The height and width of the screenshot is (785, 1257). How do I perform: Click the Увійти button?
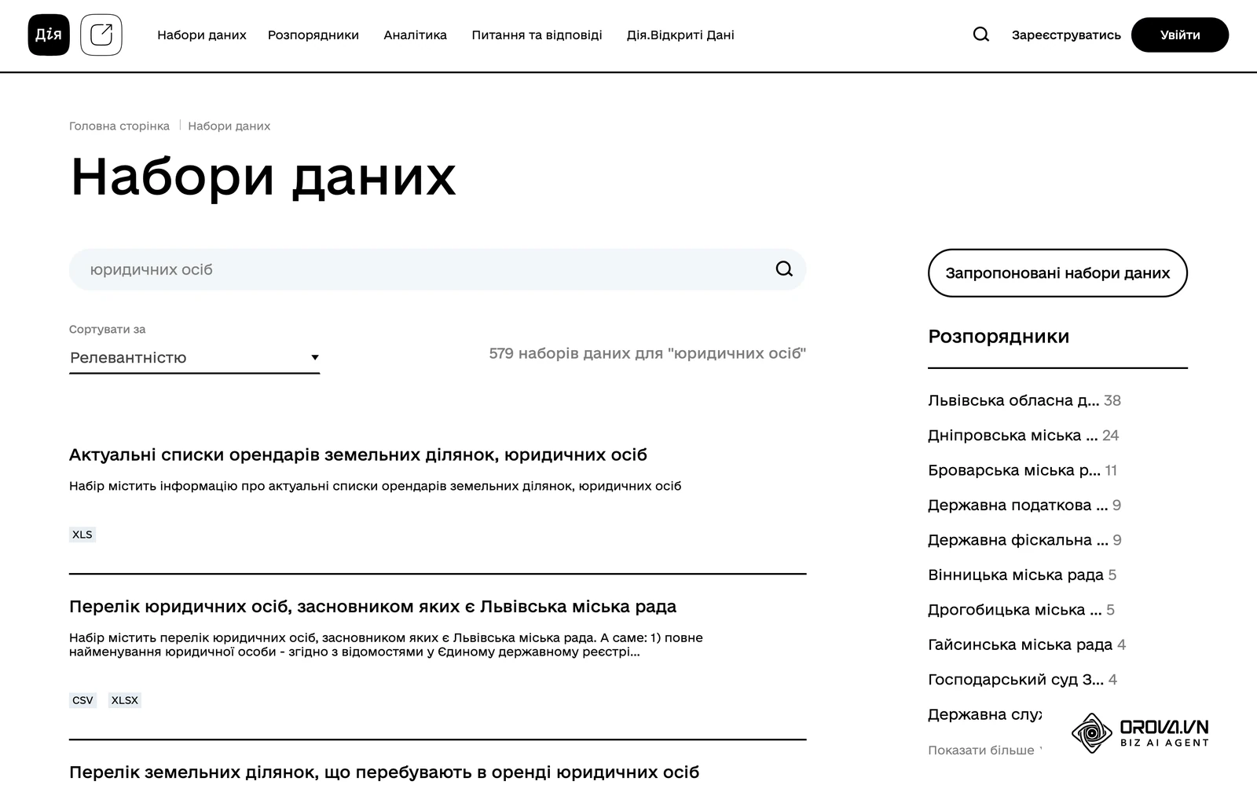click(x=1180, y=35)
